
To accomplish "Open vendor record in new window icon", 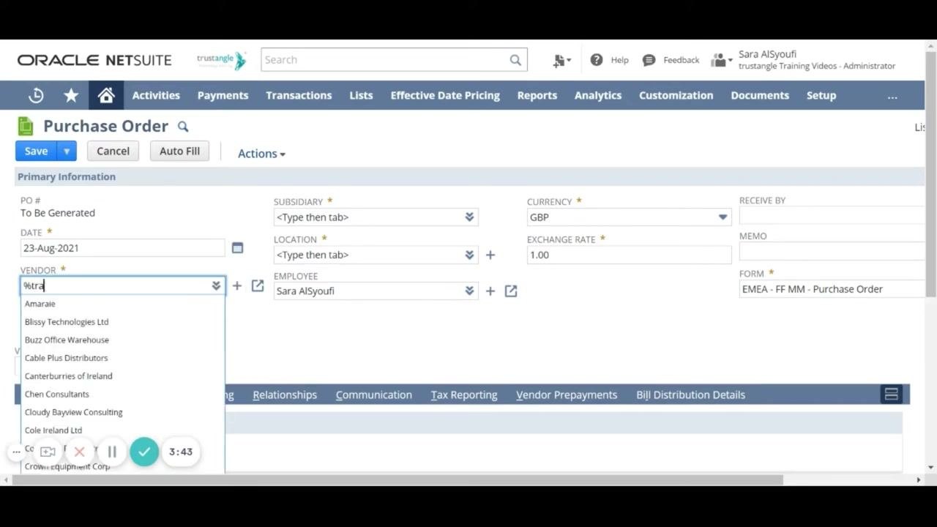I will click(258, 285).
